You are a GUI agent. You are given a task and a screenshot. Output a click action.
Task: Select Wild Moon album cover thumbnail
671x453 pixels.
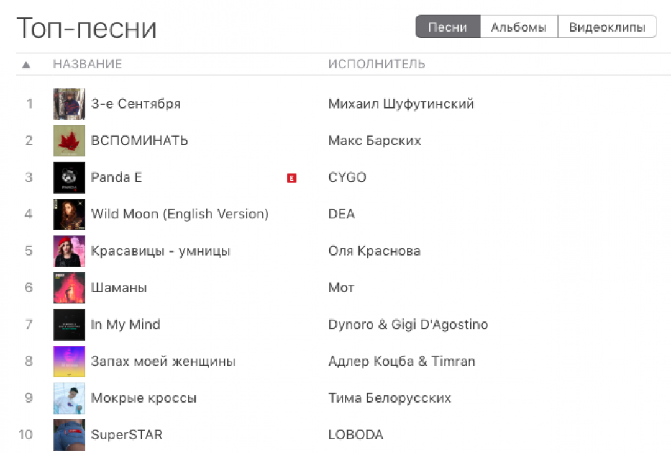point(69,214)
